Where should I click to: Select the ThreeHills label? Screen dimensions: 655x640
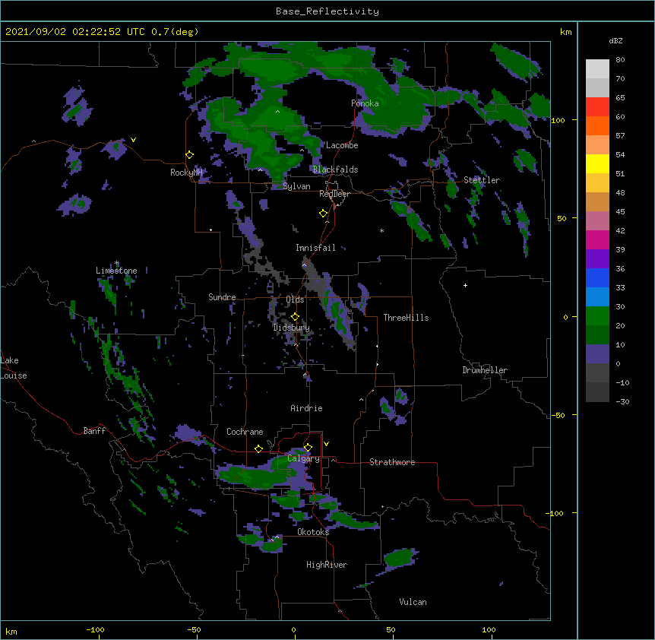click(406, 318)
